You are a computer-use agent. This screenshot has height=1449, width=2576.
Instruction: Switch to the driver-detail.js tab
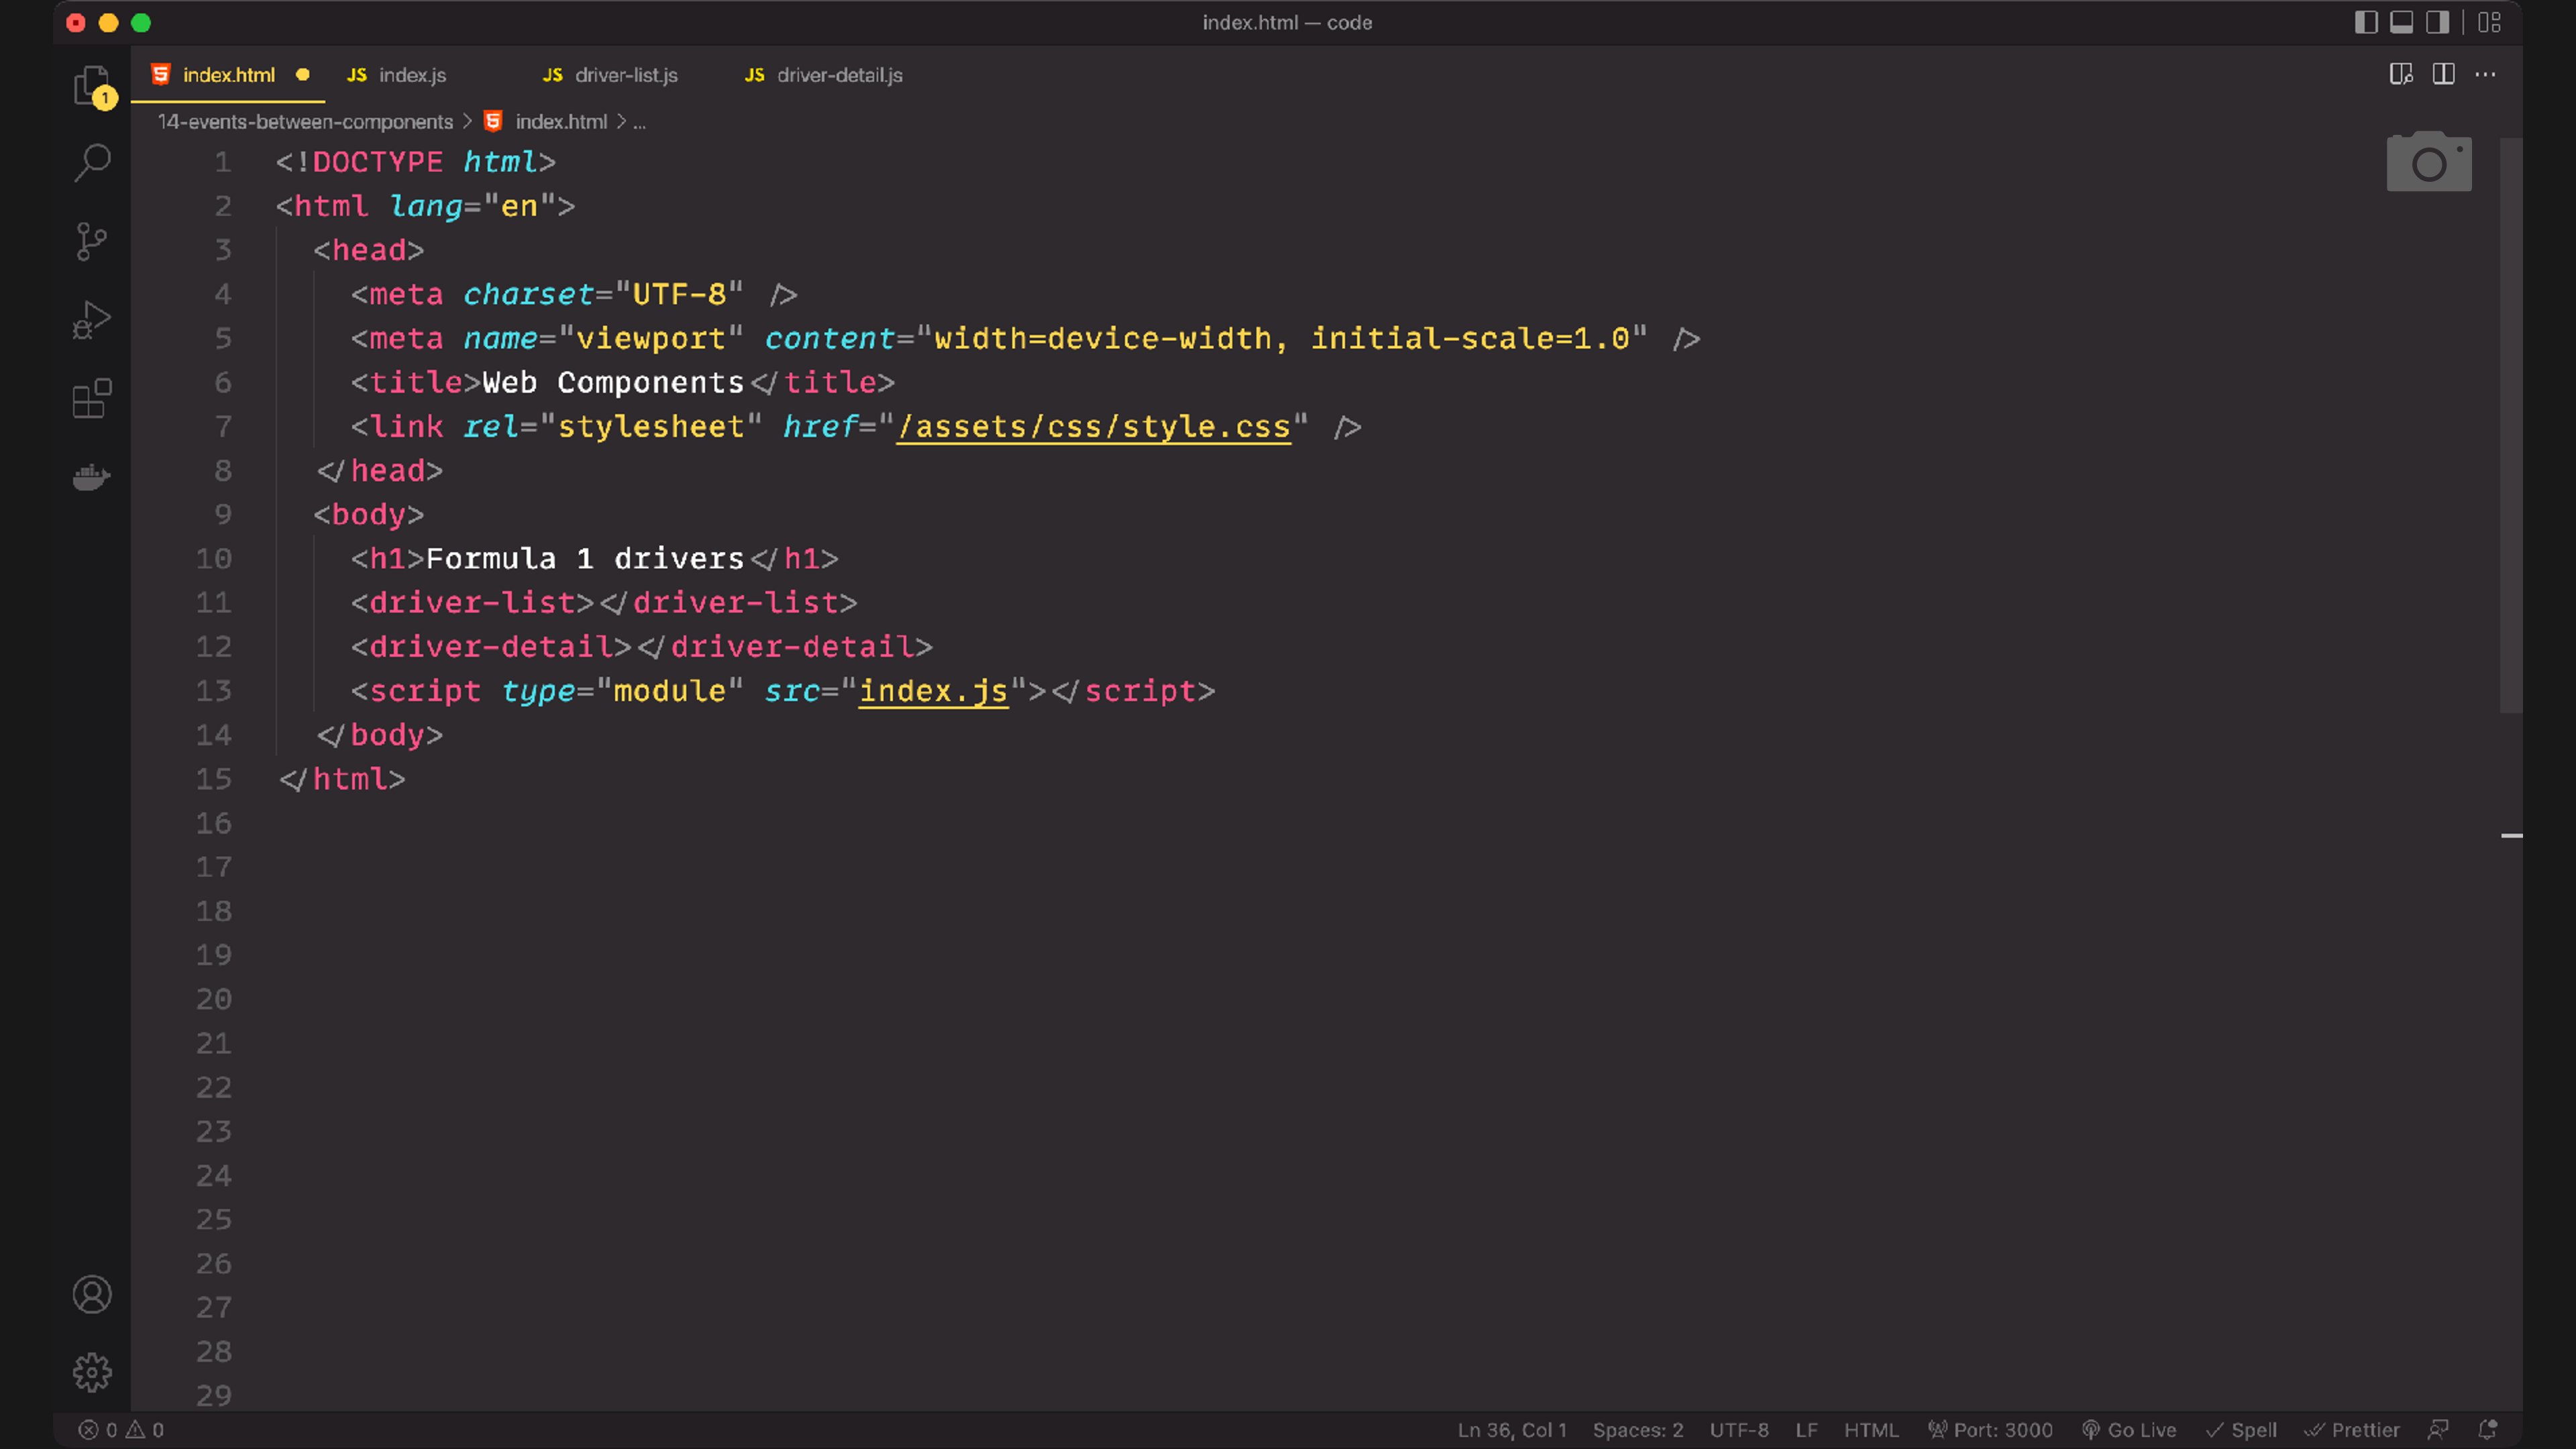[839, 75]
